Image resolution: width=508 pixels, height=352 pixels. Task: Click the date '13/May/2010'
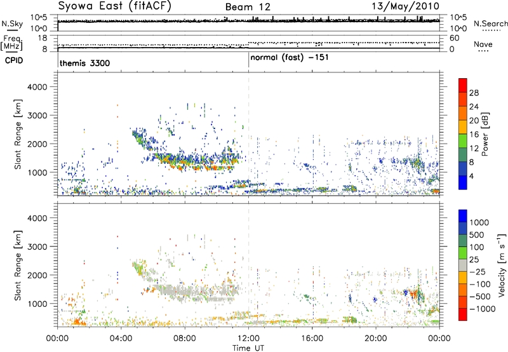click(x=405, y=6)
